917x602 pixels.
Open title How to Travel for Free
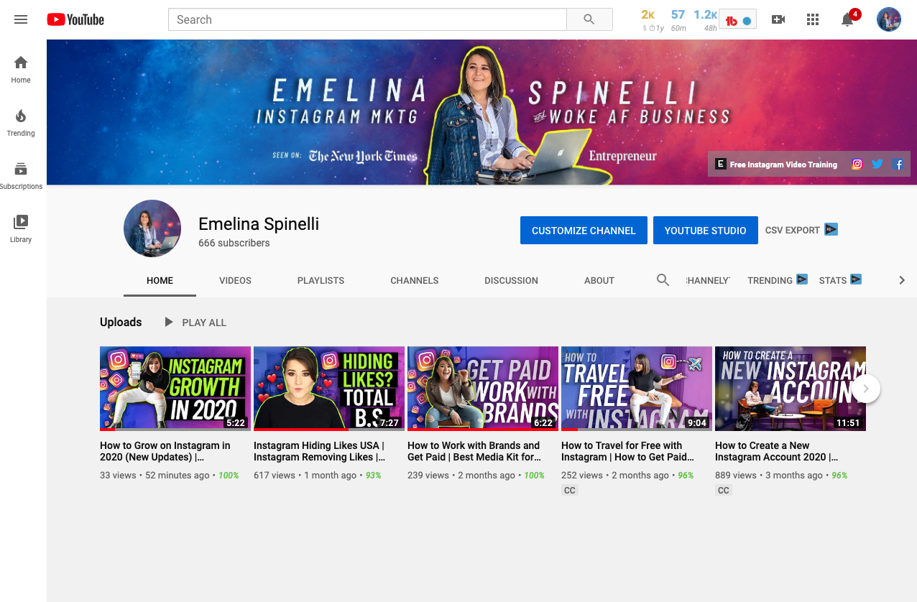[x=627, y=451]
